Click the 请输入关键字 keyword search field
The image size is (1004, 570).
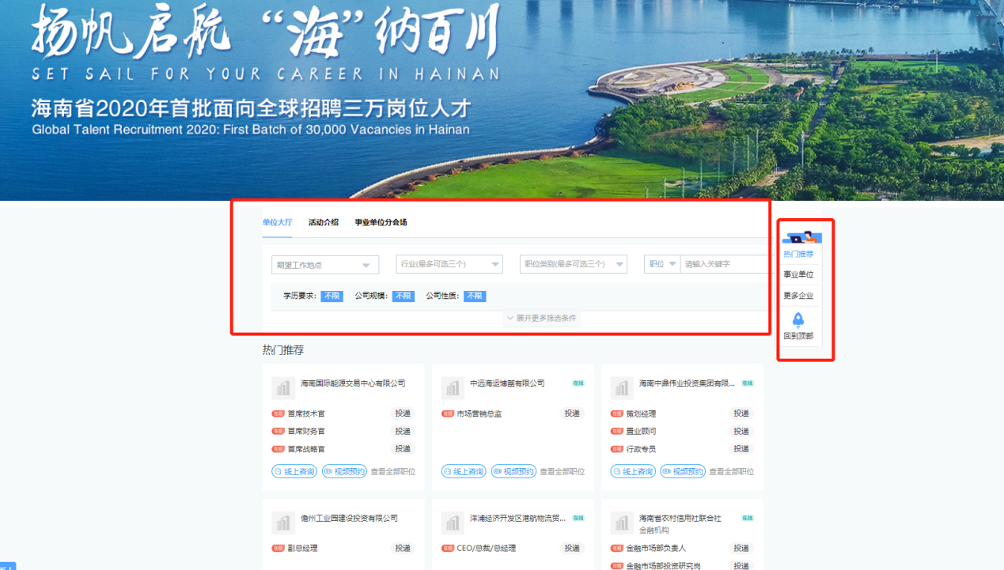(x=724, y=265)
